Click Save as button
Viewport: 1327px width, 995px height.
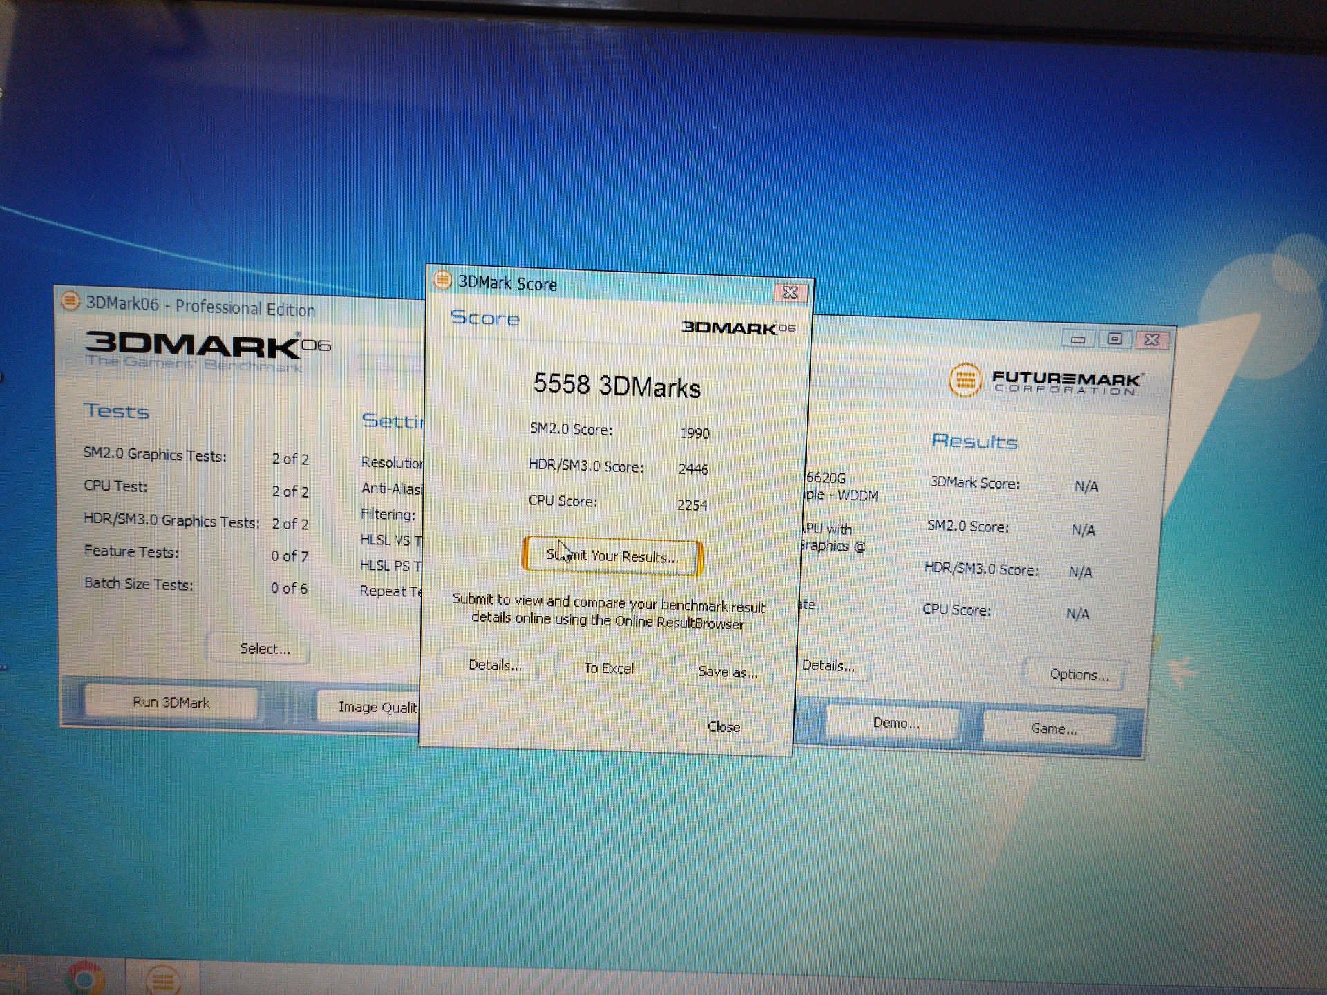pos(728,672)
